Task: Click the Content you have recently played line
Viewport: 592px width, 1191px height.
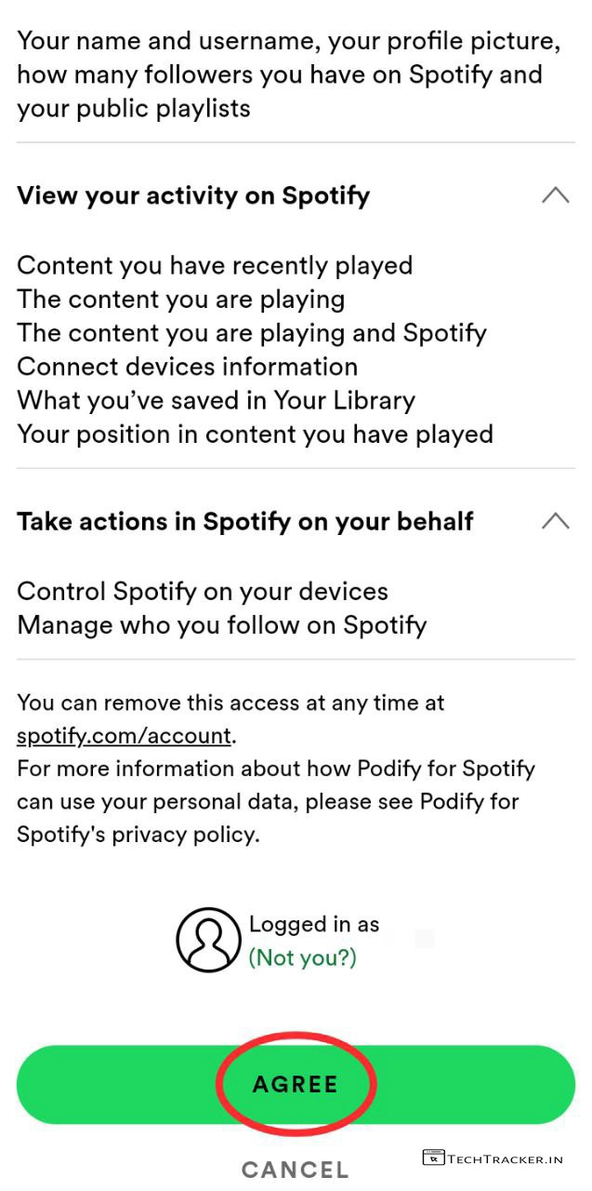Action: pos(215,265)
